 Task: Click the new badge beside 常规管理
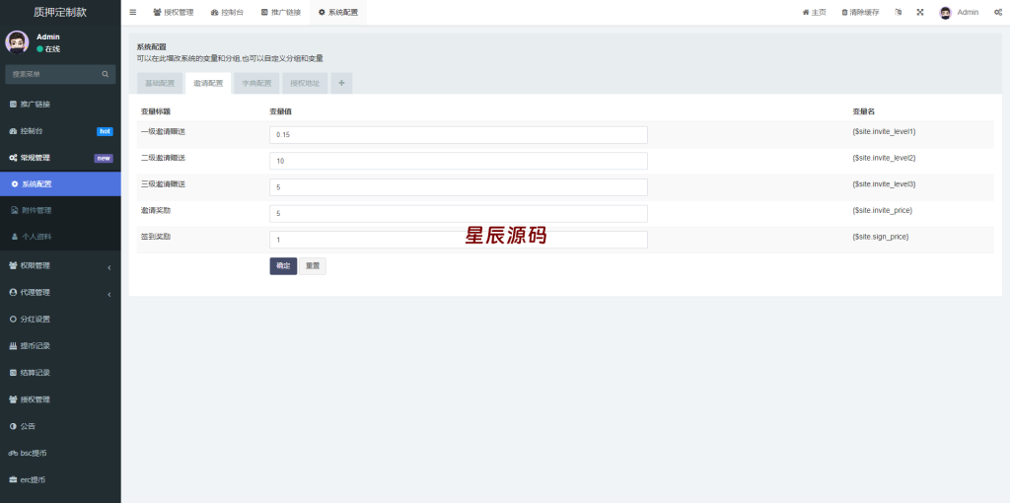click(x=104, y=158)
